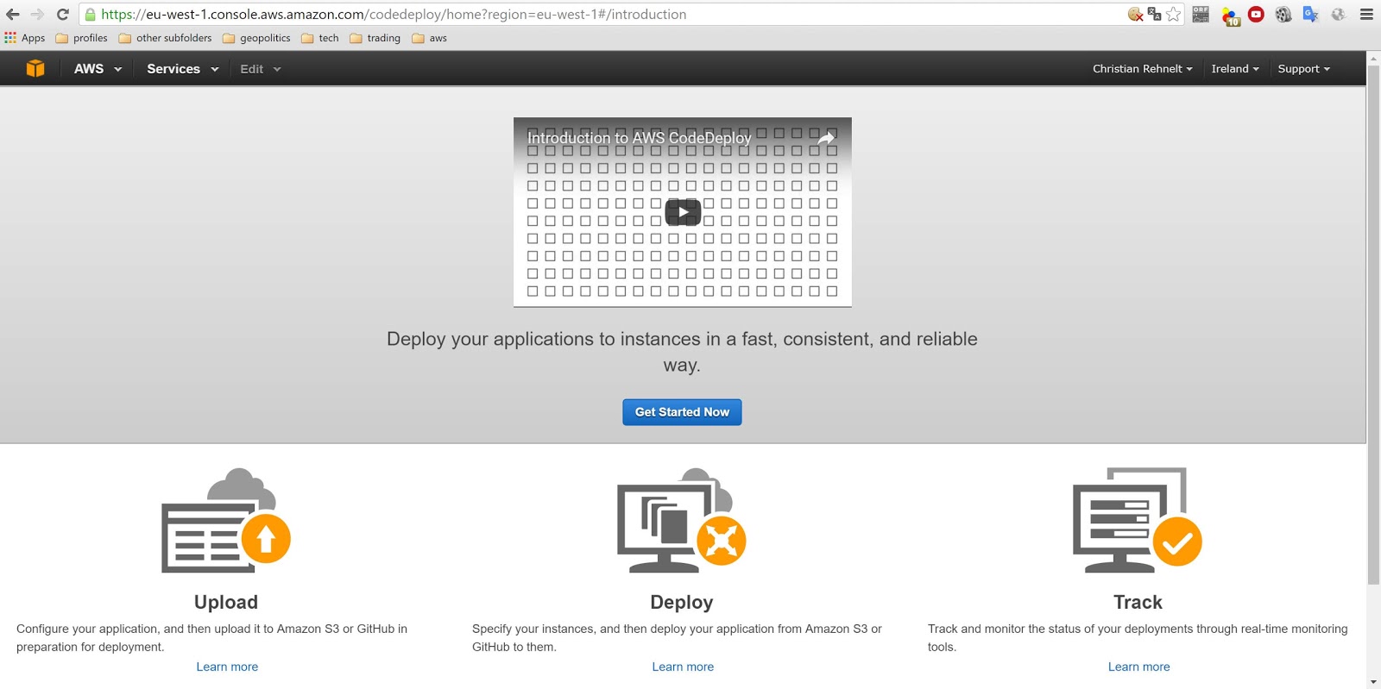
Task: Click the Google Translate extension icon
Action: pyautogui.click(x=1310, y=14)
